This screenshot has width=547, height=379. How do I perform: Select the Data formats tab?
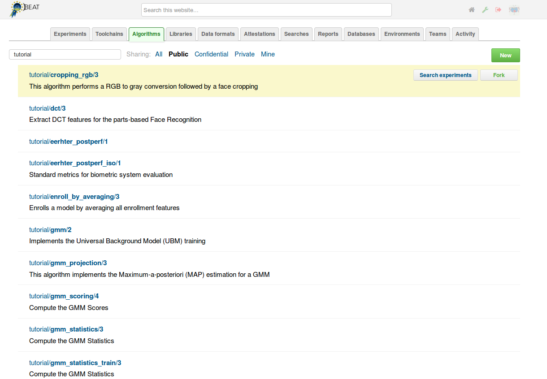point(218,34)
